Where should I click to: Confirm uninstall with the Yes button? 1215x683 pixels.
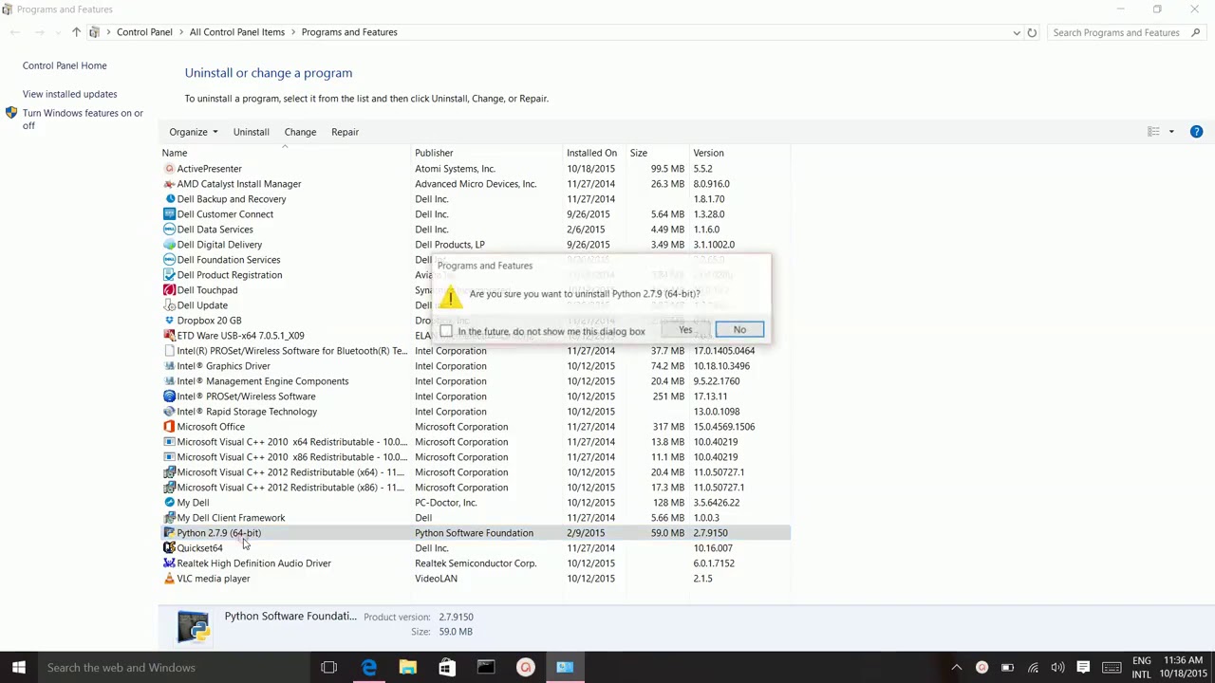tap(685, 330)
